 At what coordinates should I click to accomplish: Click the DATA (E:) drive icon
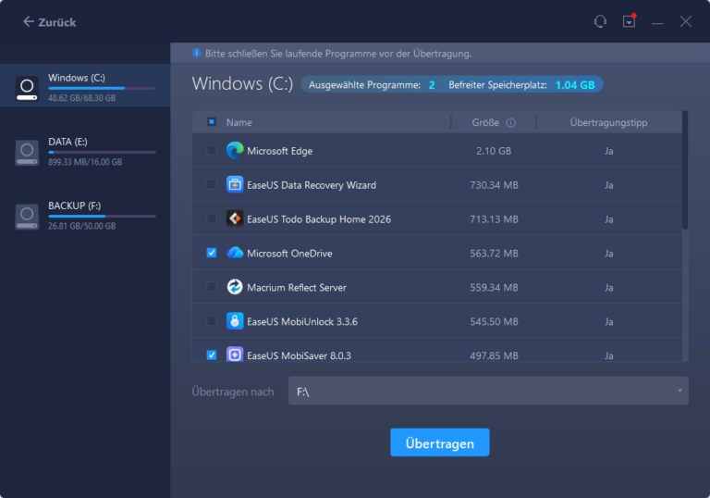pos(27,153)
